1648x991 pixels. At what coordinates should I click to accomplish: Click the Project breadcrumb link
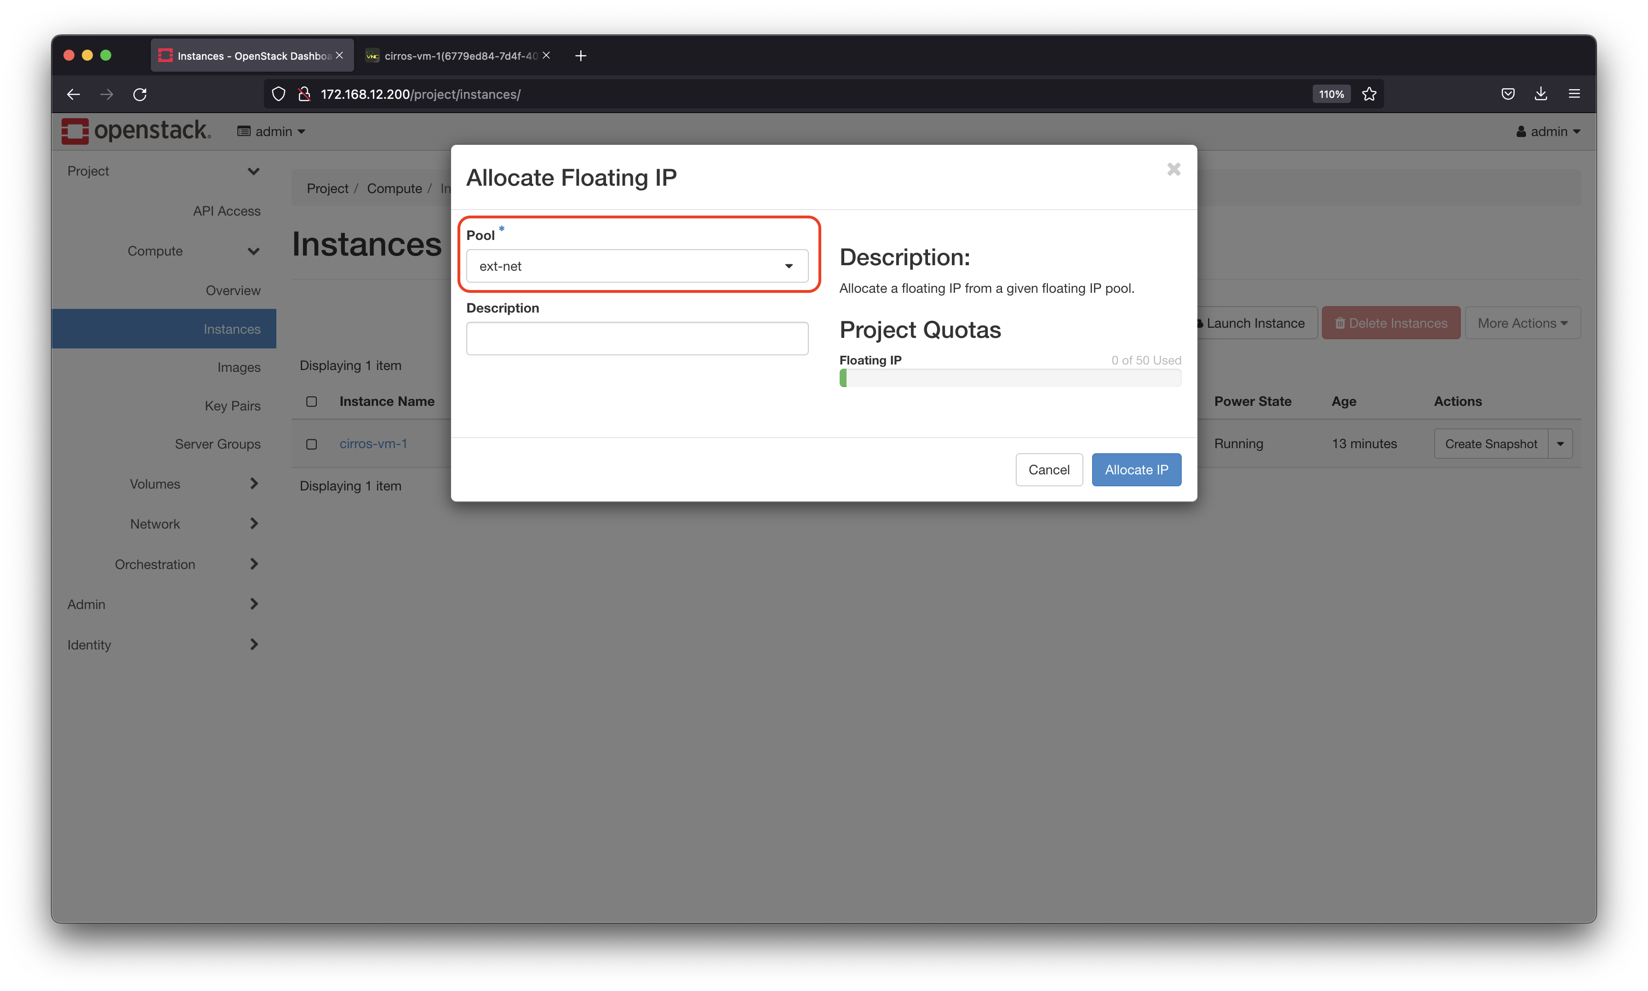(x=327, y=189)
